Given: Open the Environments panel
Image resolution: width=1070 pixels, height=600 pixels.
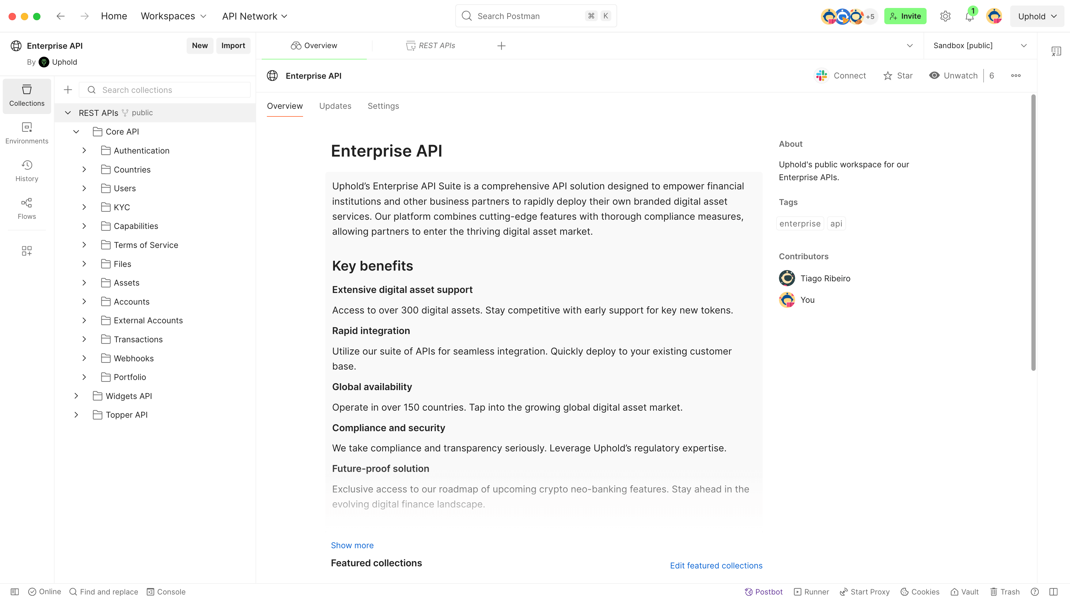Looking at the screenshot, I should pyautogui.click(x=27, y=133).
